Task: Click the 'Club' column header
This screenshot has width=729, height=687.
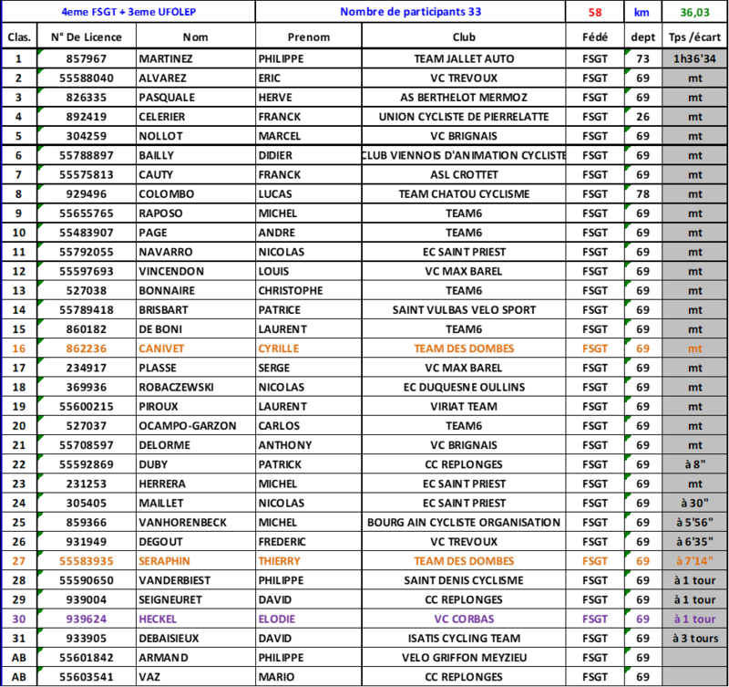Action: (x=464, y=36)
